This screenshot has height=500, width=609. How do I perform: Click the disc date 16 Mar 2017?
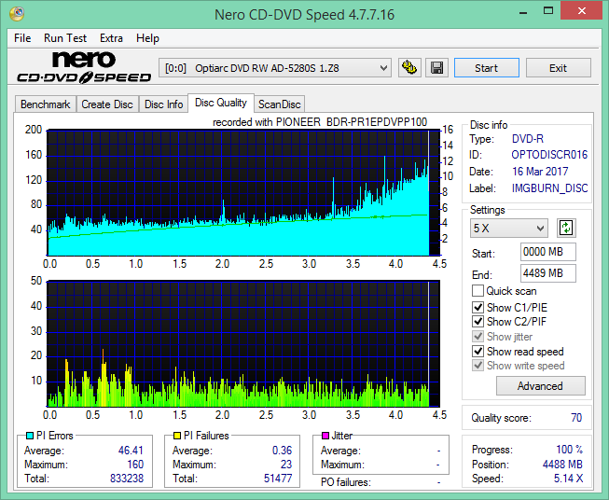point(540,172)
